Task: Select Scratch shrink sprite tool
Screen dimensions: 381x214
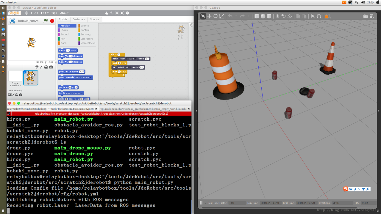Action: (122, 13)
